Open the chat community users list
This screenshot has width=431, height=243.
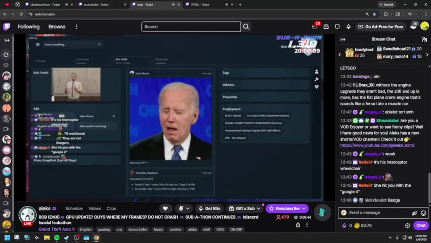tap(425, 39)
